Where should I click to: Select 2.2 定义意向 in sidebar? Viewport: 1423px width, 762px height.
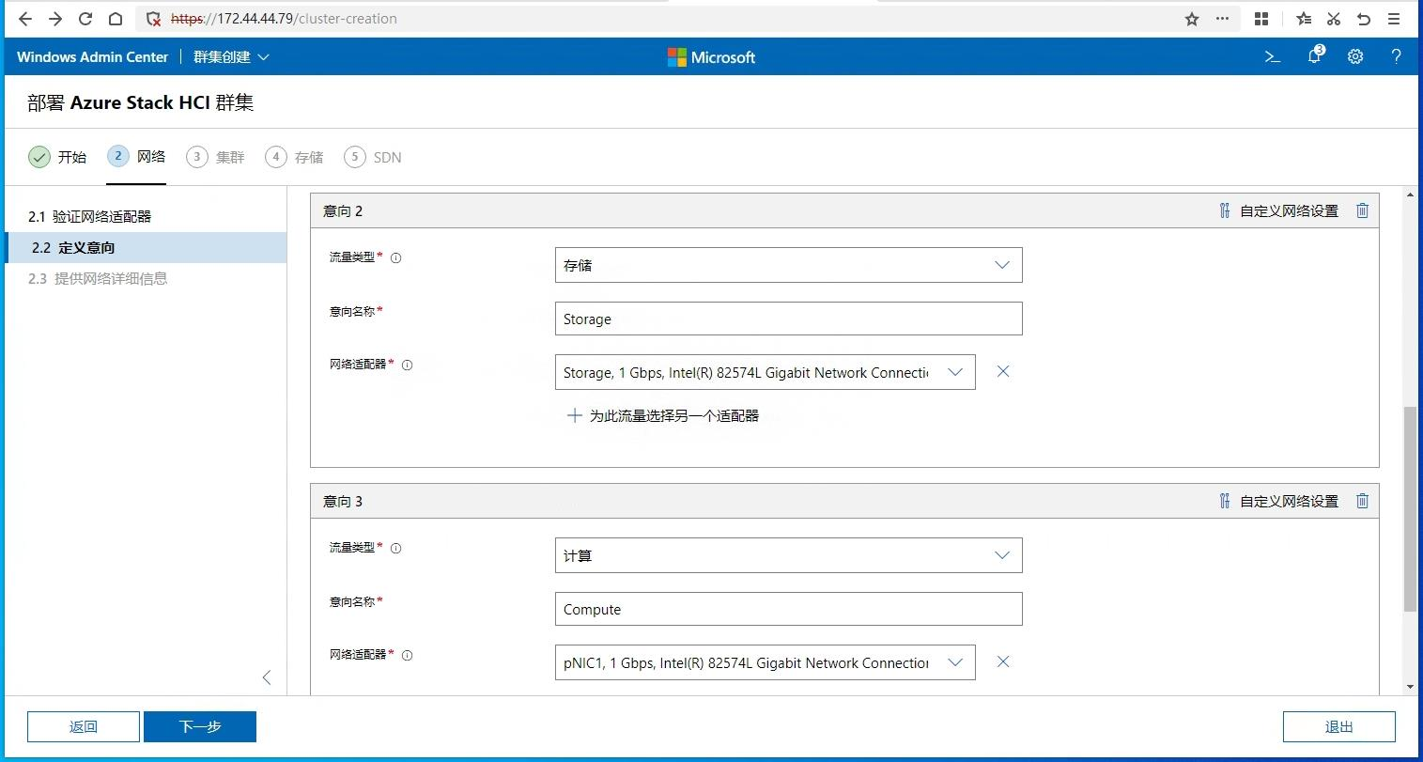point(146,247)
